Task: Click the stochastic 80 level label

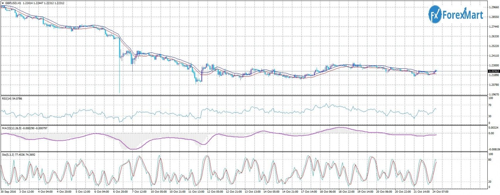Action: point(490,160)
